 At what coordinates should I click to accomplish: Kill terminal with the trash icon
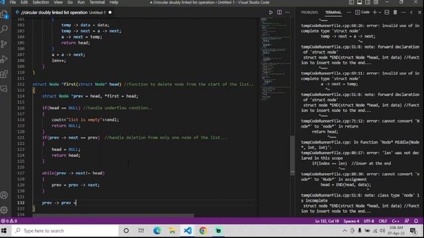pos(395,13)
